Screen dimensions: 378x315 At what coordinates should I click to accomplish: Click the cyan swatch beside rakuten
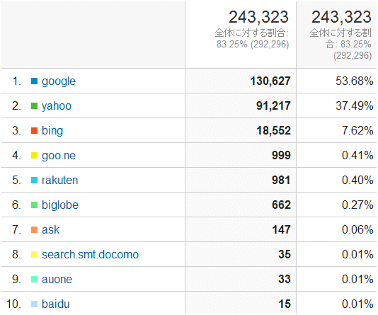click(34, 181)
